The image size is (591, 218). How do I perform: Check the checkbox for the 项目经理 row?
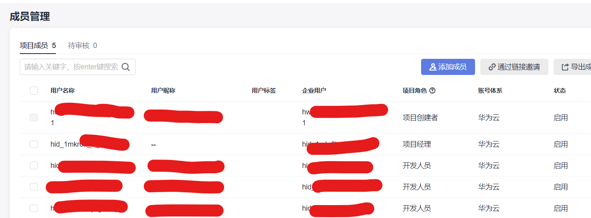coord(34,144)
